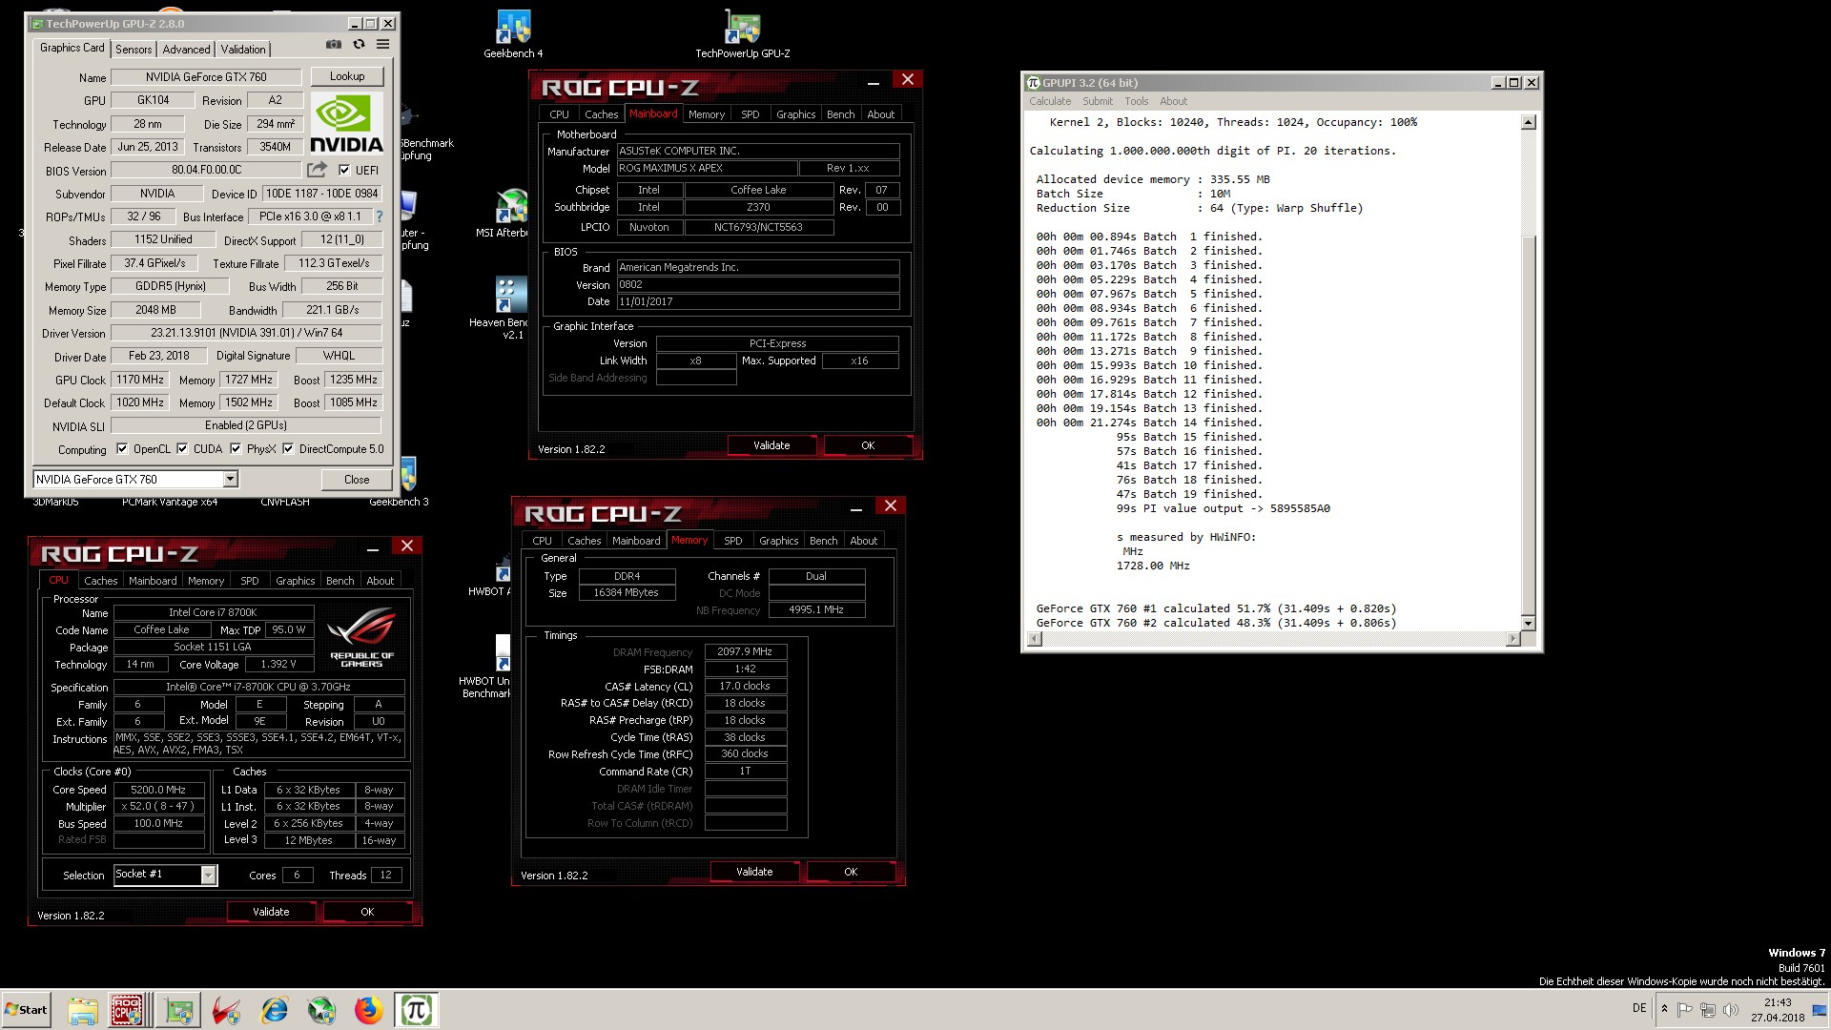Launch Internet Explorer from the taskbar
Viewport: 1831px width, 1030px height.
click(x=275, y=1010)
